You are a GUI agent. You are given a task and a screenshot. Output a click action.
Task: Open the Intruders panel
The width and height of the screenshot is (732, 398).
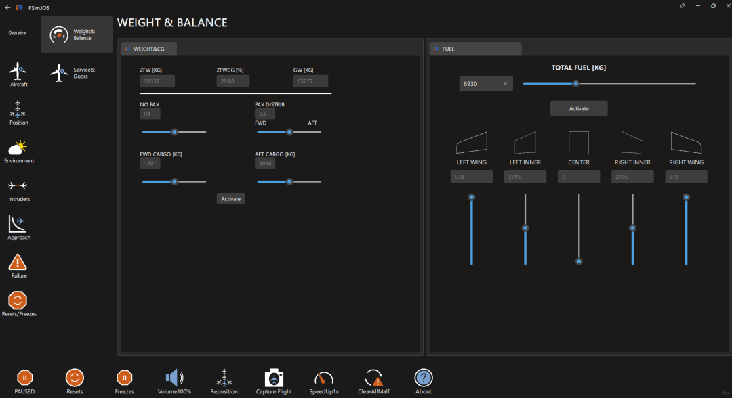pyautogui.click(x=18, y=187)
